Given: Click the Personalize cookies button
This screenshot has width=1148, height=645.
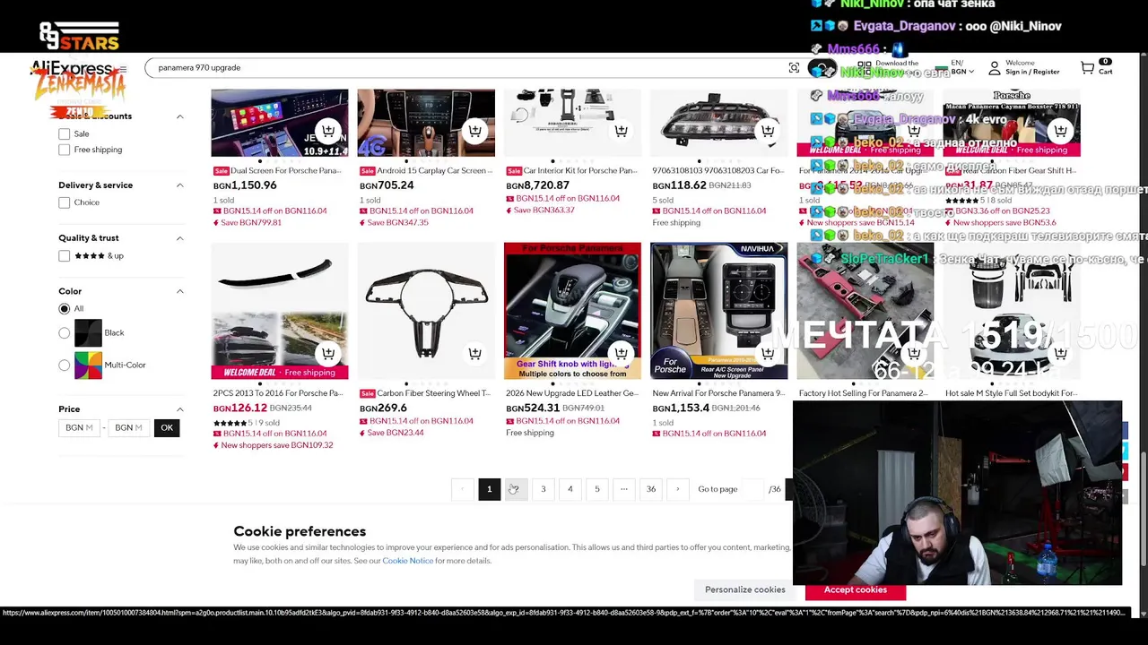Looking at the screenshot, I should 744,589.
